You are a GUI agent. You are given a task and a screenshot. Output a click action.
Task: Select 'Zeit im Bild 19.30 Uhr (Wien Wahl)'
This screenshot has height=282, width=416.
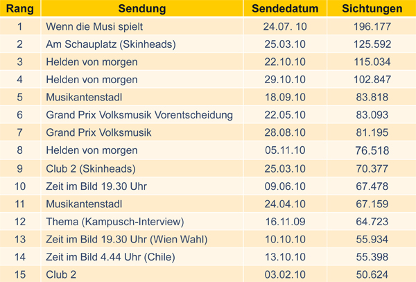126,239
